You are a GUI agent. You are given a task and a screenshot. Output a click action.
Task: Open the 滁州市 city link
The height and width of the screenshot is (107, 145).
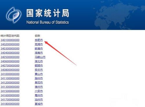point(39,78)
